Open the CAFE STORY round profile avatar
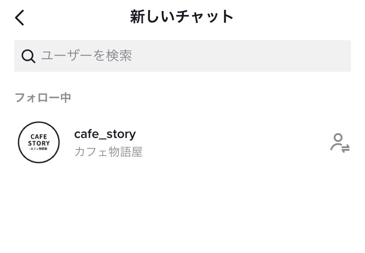Viewport: 365px width, 253px height. click(x=39, y=142)
